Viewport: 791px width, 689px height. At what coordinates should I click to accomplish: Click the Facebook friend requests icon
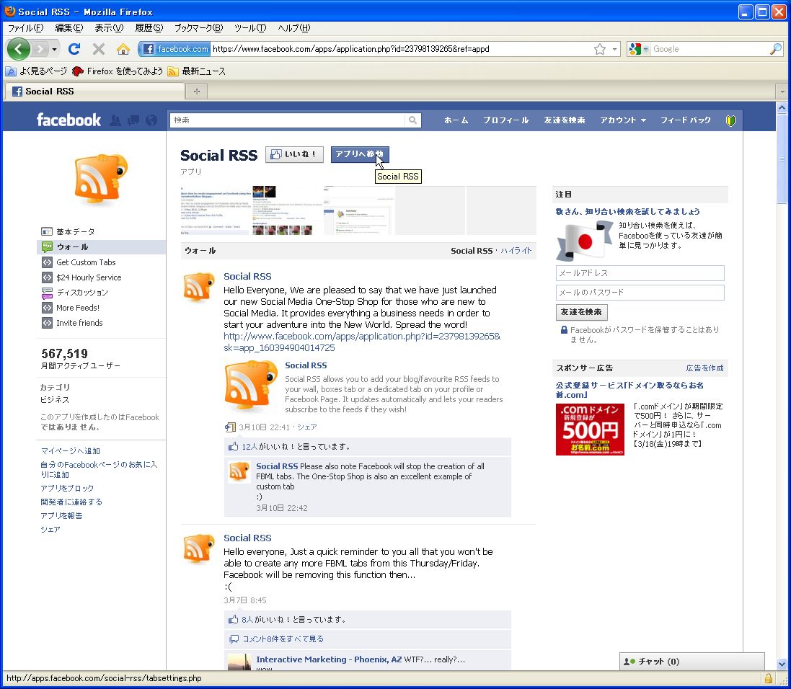pyautogui.click(x=115, y=120)
